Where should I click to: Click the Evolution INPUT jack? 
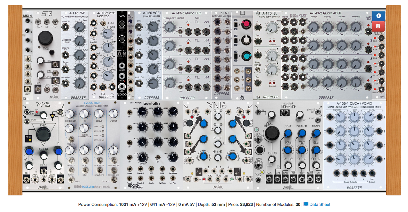click(x=71, y=180)
